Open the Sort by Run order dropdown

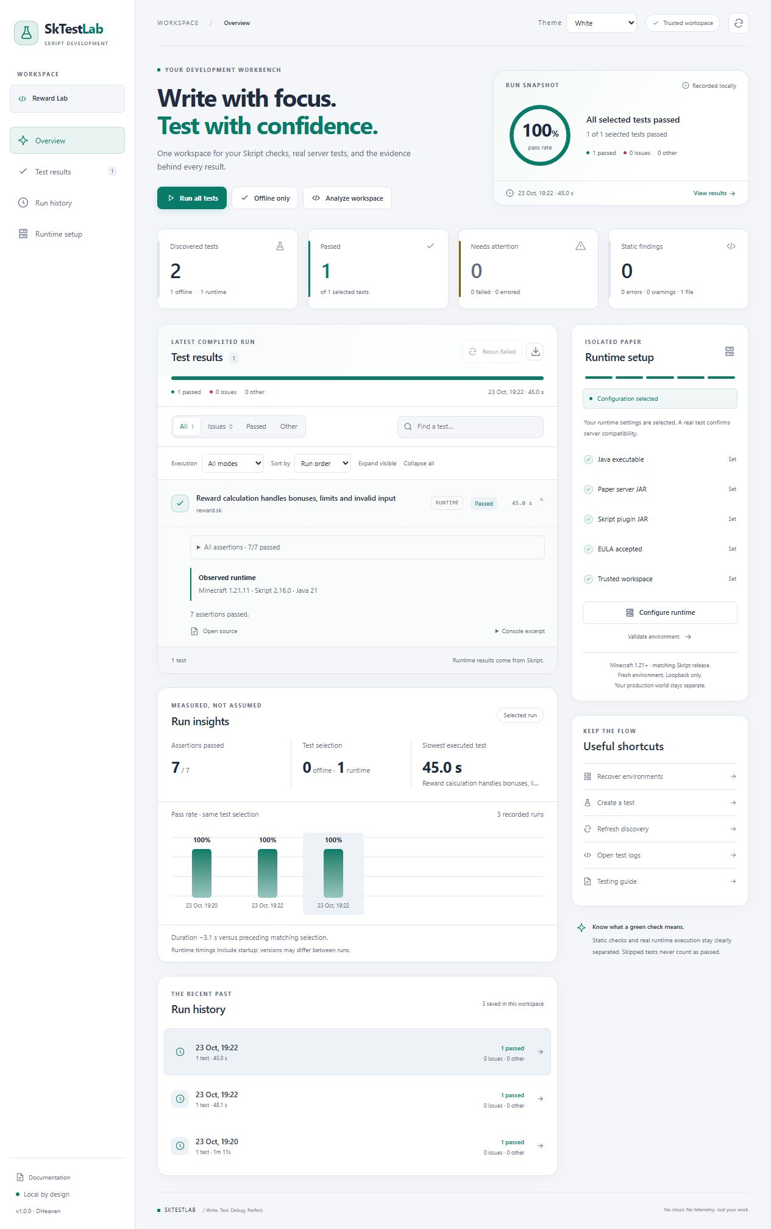[322, 464]
